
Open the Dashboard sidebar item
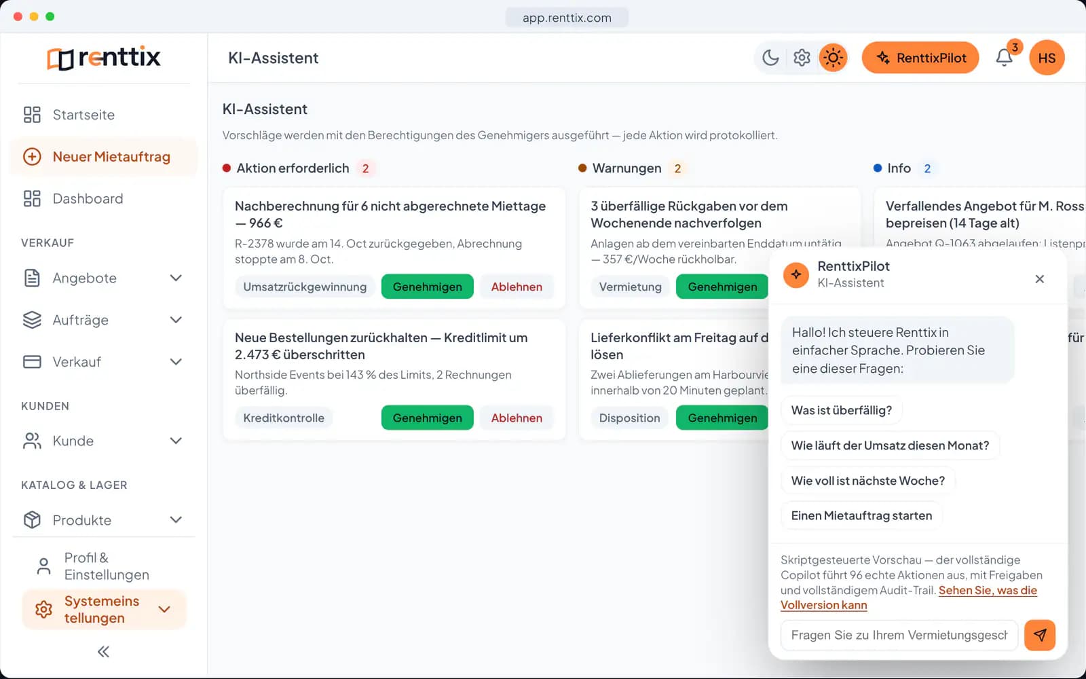click(103, 198)
